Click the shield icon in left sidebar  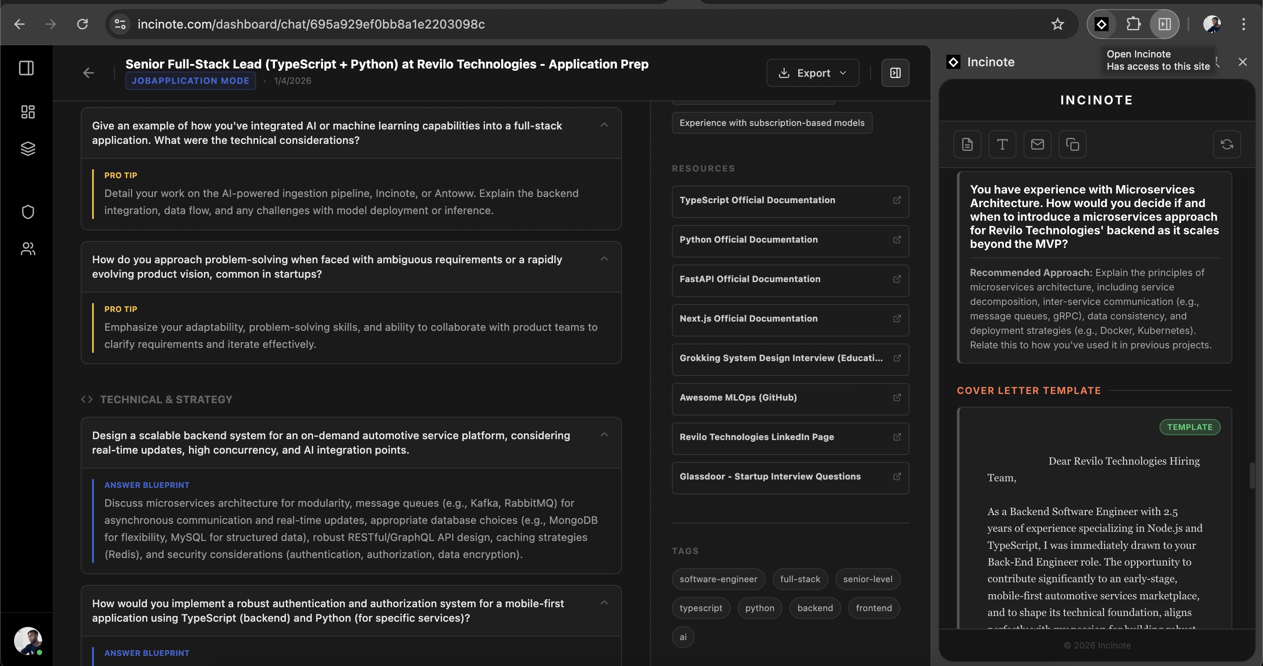tap(28, 212)
